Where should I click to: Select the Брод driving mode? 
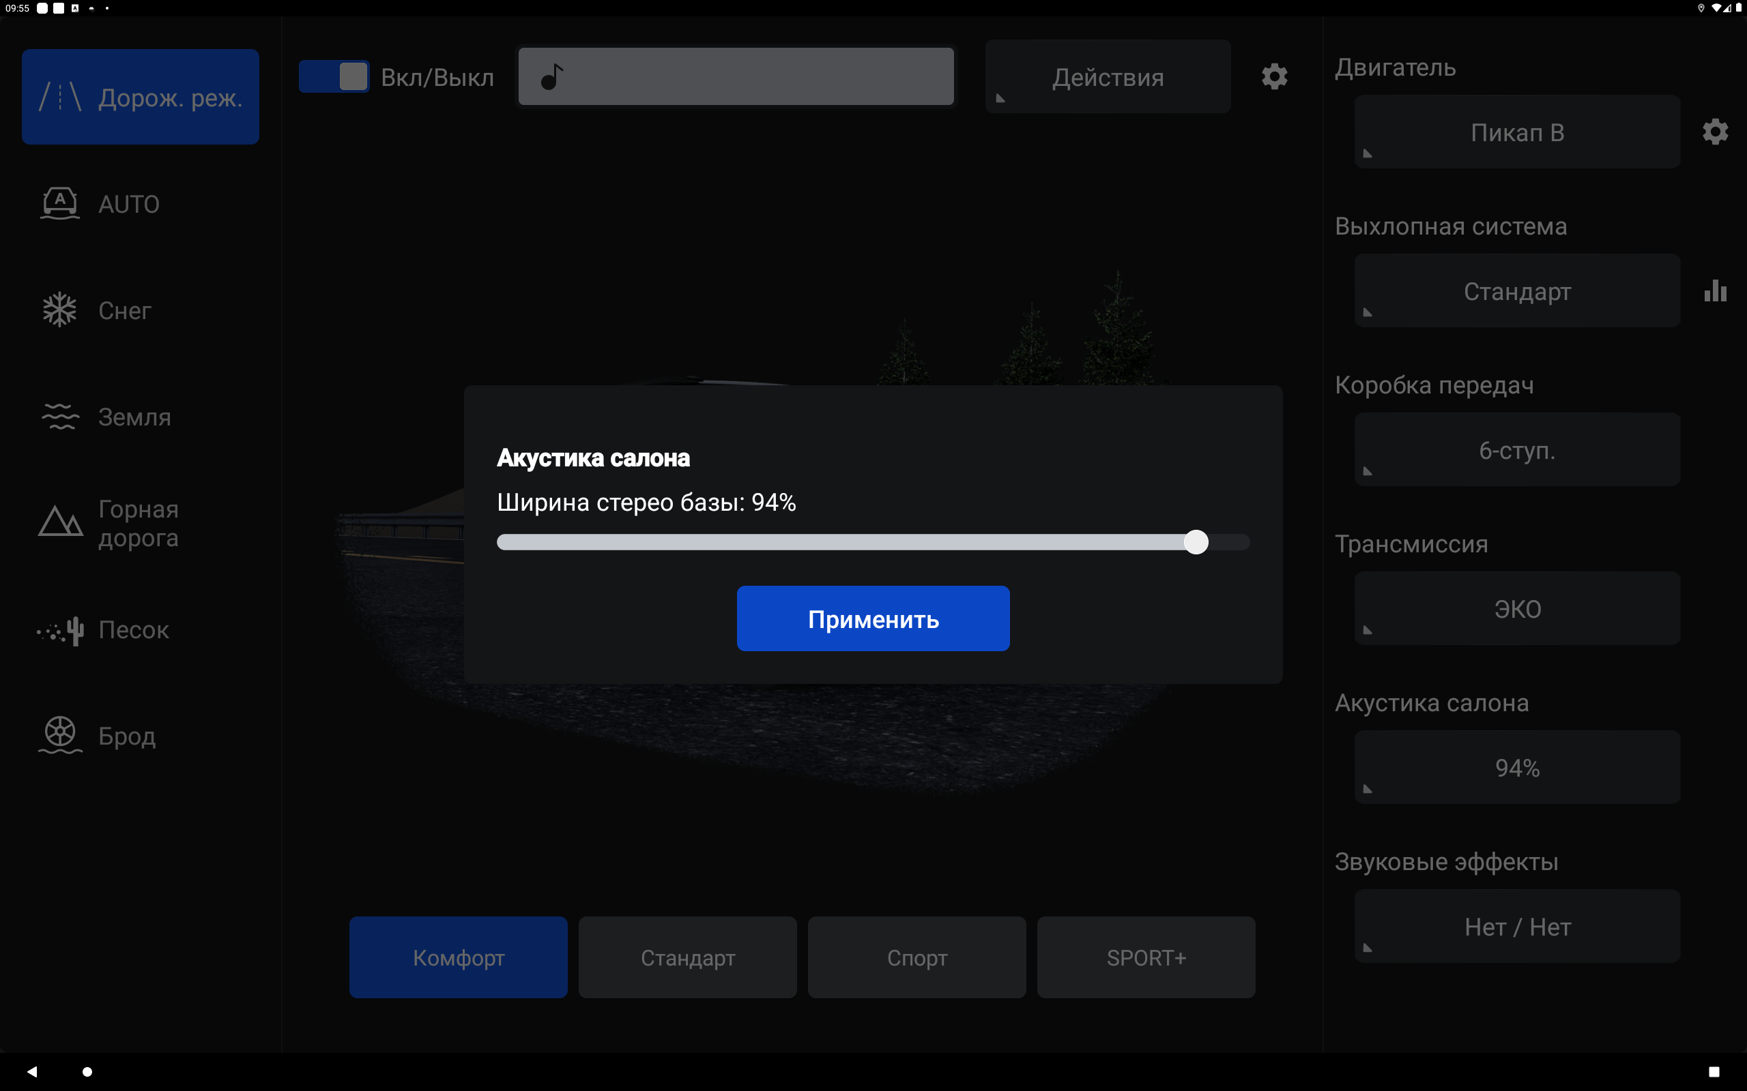pyautogui.click(x=140, y=736)
